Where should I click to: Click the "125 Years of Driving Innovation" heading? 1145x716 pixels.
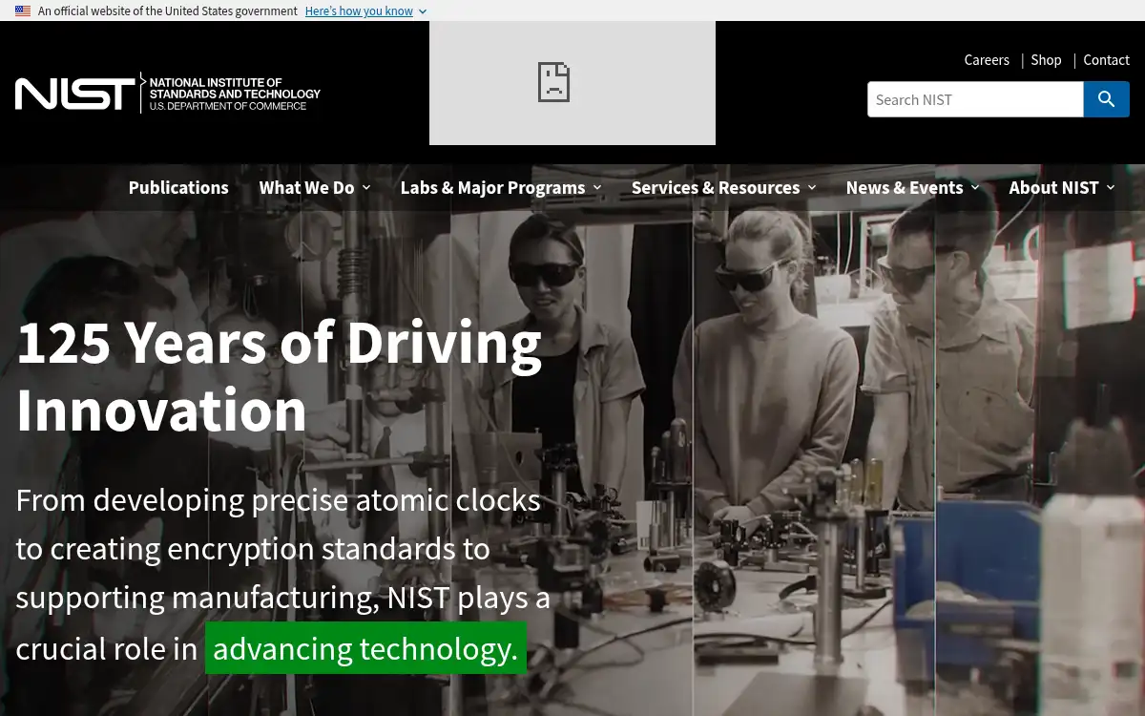[x=280, y=375]
